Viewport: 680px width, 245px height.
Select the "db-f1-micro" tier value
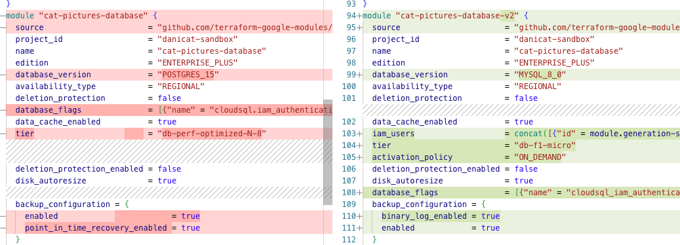coord(545,145)
